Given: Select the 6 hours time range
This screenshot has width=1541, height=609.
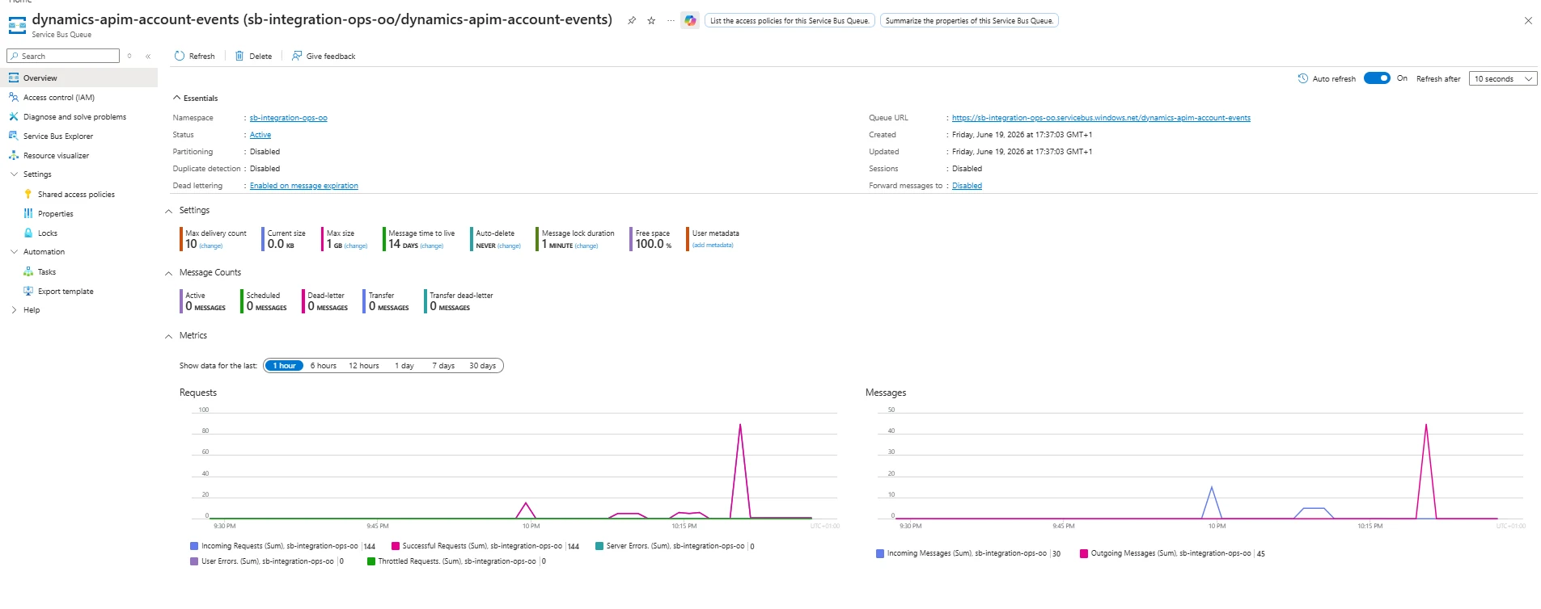Looking at the screenshot, I should 324,366.
